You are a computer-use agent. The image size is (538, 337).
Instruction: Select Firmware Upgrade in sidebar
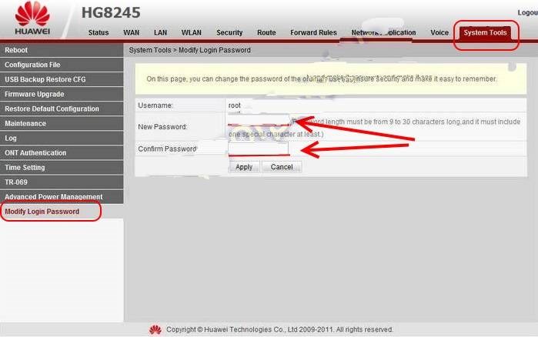(62, 95)
